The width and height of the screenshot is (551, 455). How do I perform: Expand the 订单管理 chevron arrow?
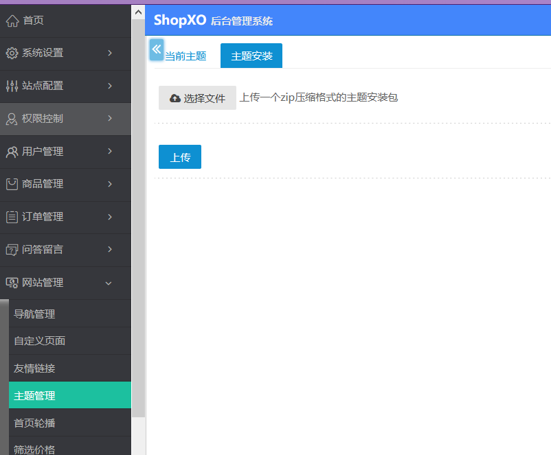[x=110, y=217]
